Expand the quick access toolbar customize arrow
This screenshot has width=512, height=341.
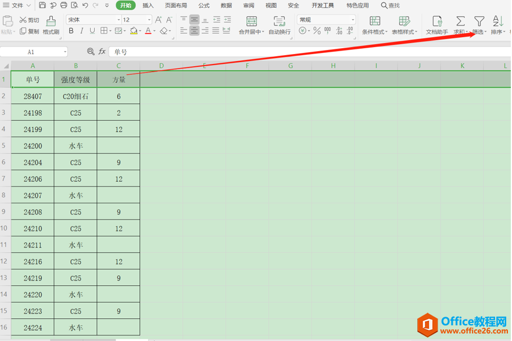tap(107, 5)
